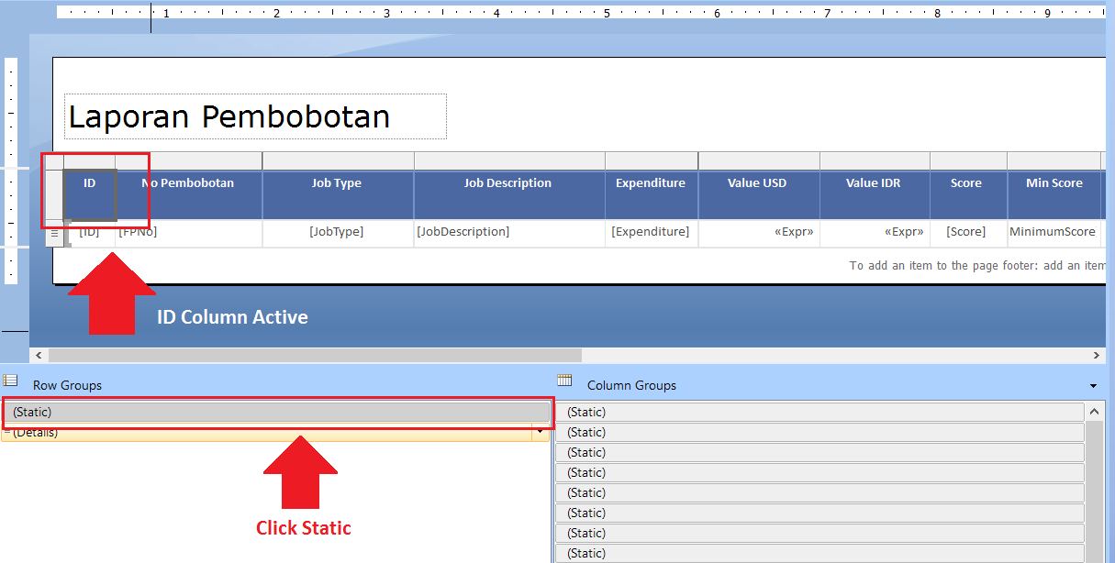Click the tablix corner selector cell
Screen dimensions: 1115x563
55,160
